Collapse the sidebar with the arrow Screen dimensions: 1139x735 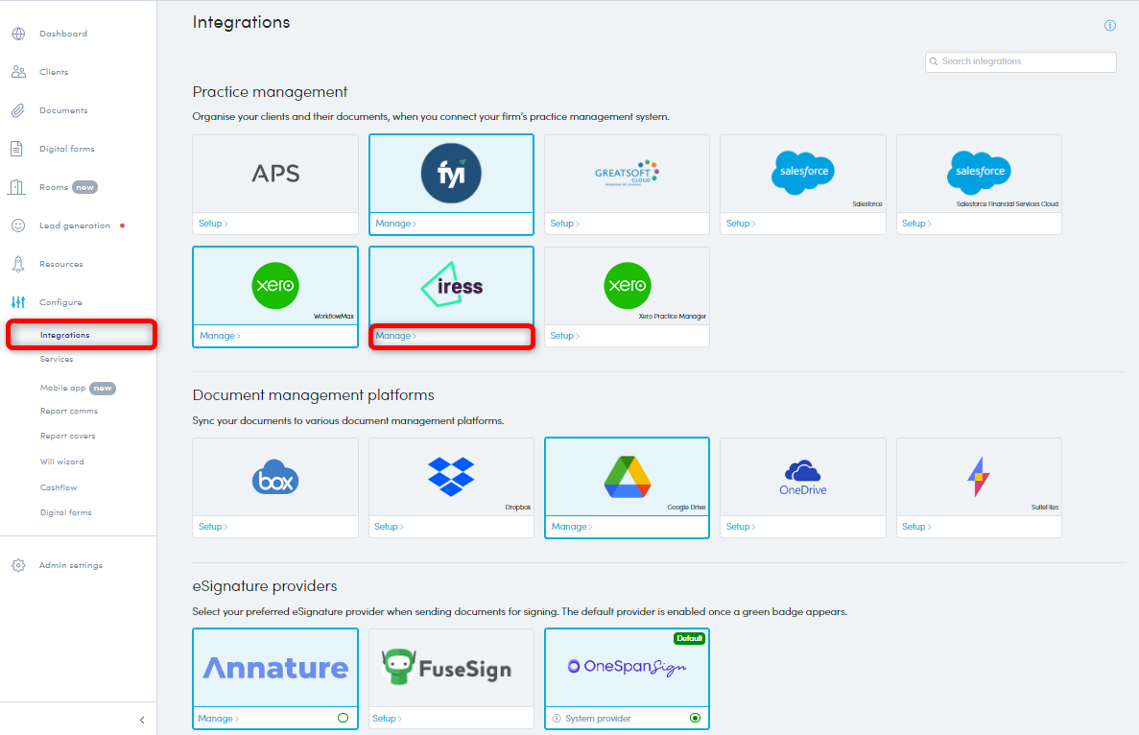[142, 720]
